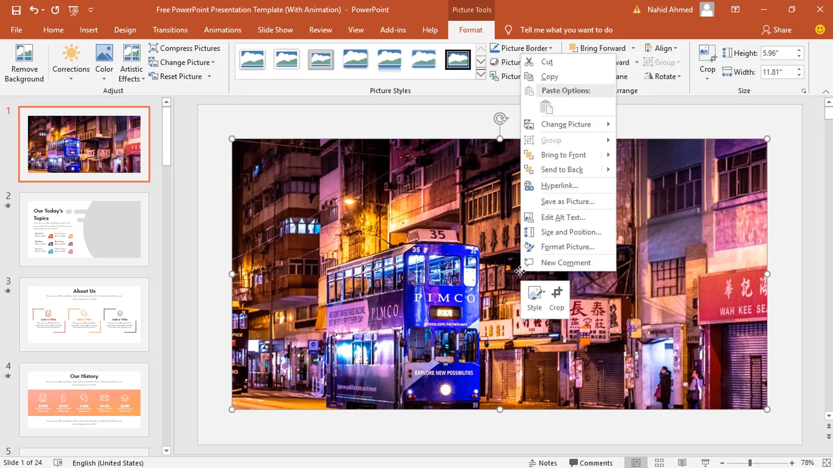The width and height of the screenshot is (833, 468).
Task: Click Remove Background tool
Action: click(x=24, y=64)
